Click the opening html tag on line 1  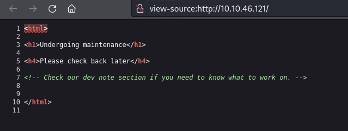pos(36,28)
